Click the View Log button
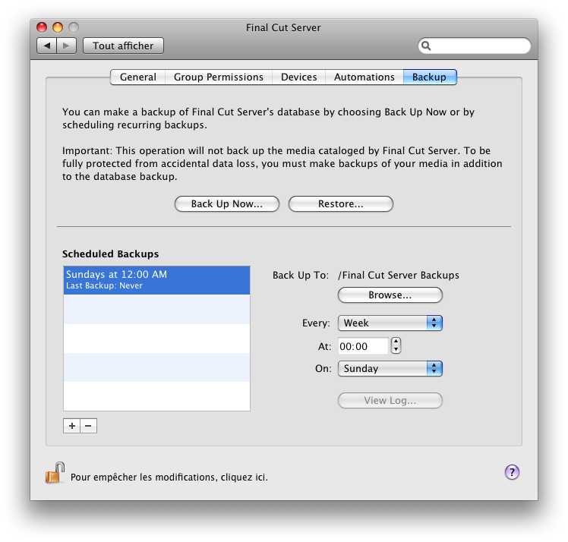The image size is (568, 542). (390, 401)
